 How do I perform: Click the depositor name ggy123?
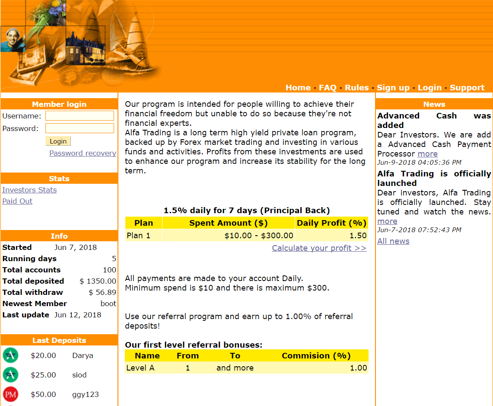[86, 394]
